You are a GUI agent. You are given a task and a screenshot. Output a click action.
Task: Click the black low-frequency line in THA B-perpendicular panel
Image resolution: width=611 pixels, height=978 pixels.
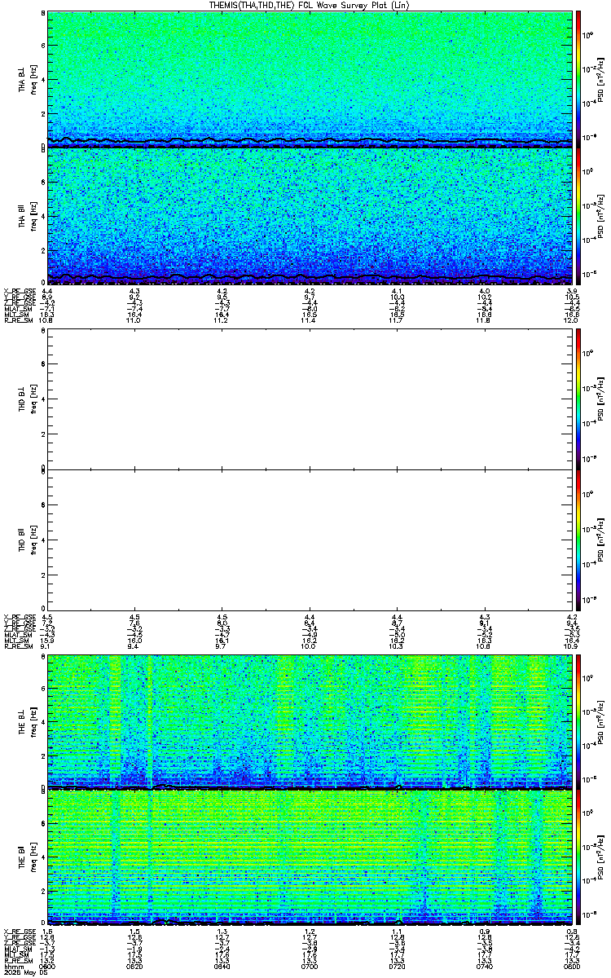coord(309,143)
